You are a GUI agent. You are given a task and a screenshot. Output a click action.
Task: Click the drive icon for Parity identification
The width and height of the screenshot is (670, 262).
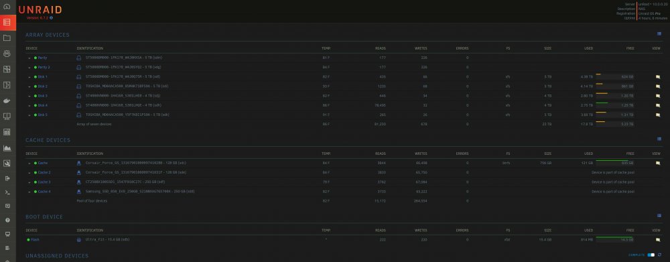(x=78, y=58)
